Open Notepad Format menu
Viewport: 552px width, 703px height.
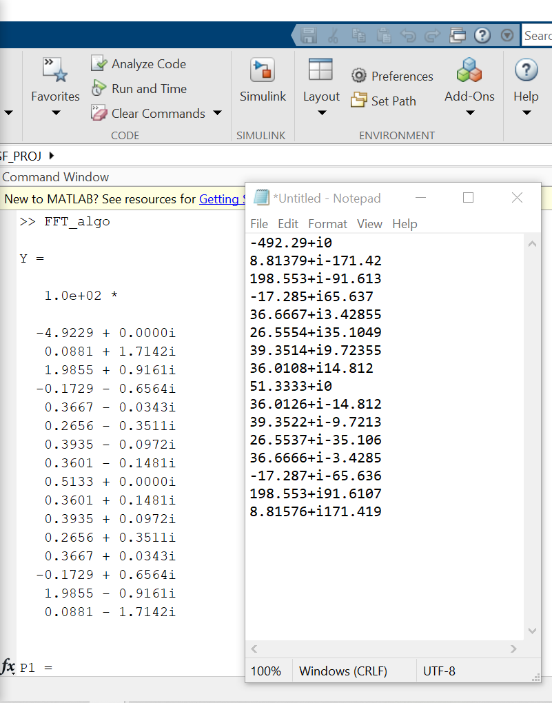(x=327, y=223)
